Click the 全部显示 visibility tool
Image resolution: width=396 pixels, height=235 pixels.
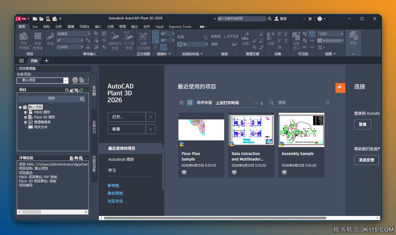[296, 41]
